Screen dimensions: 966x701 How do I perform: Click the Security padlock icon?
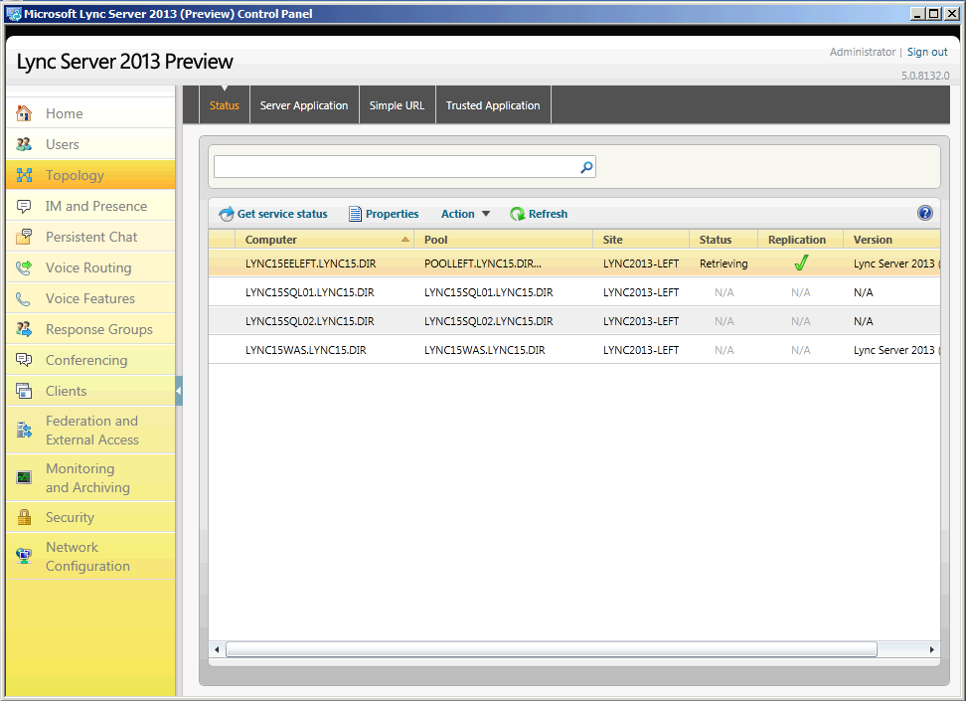[x=24, y=516]
